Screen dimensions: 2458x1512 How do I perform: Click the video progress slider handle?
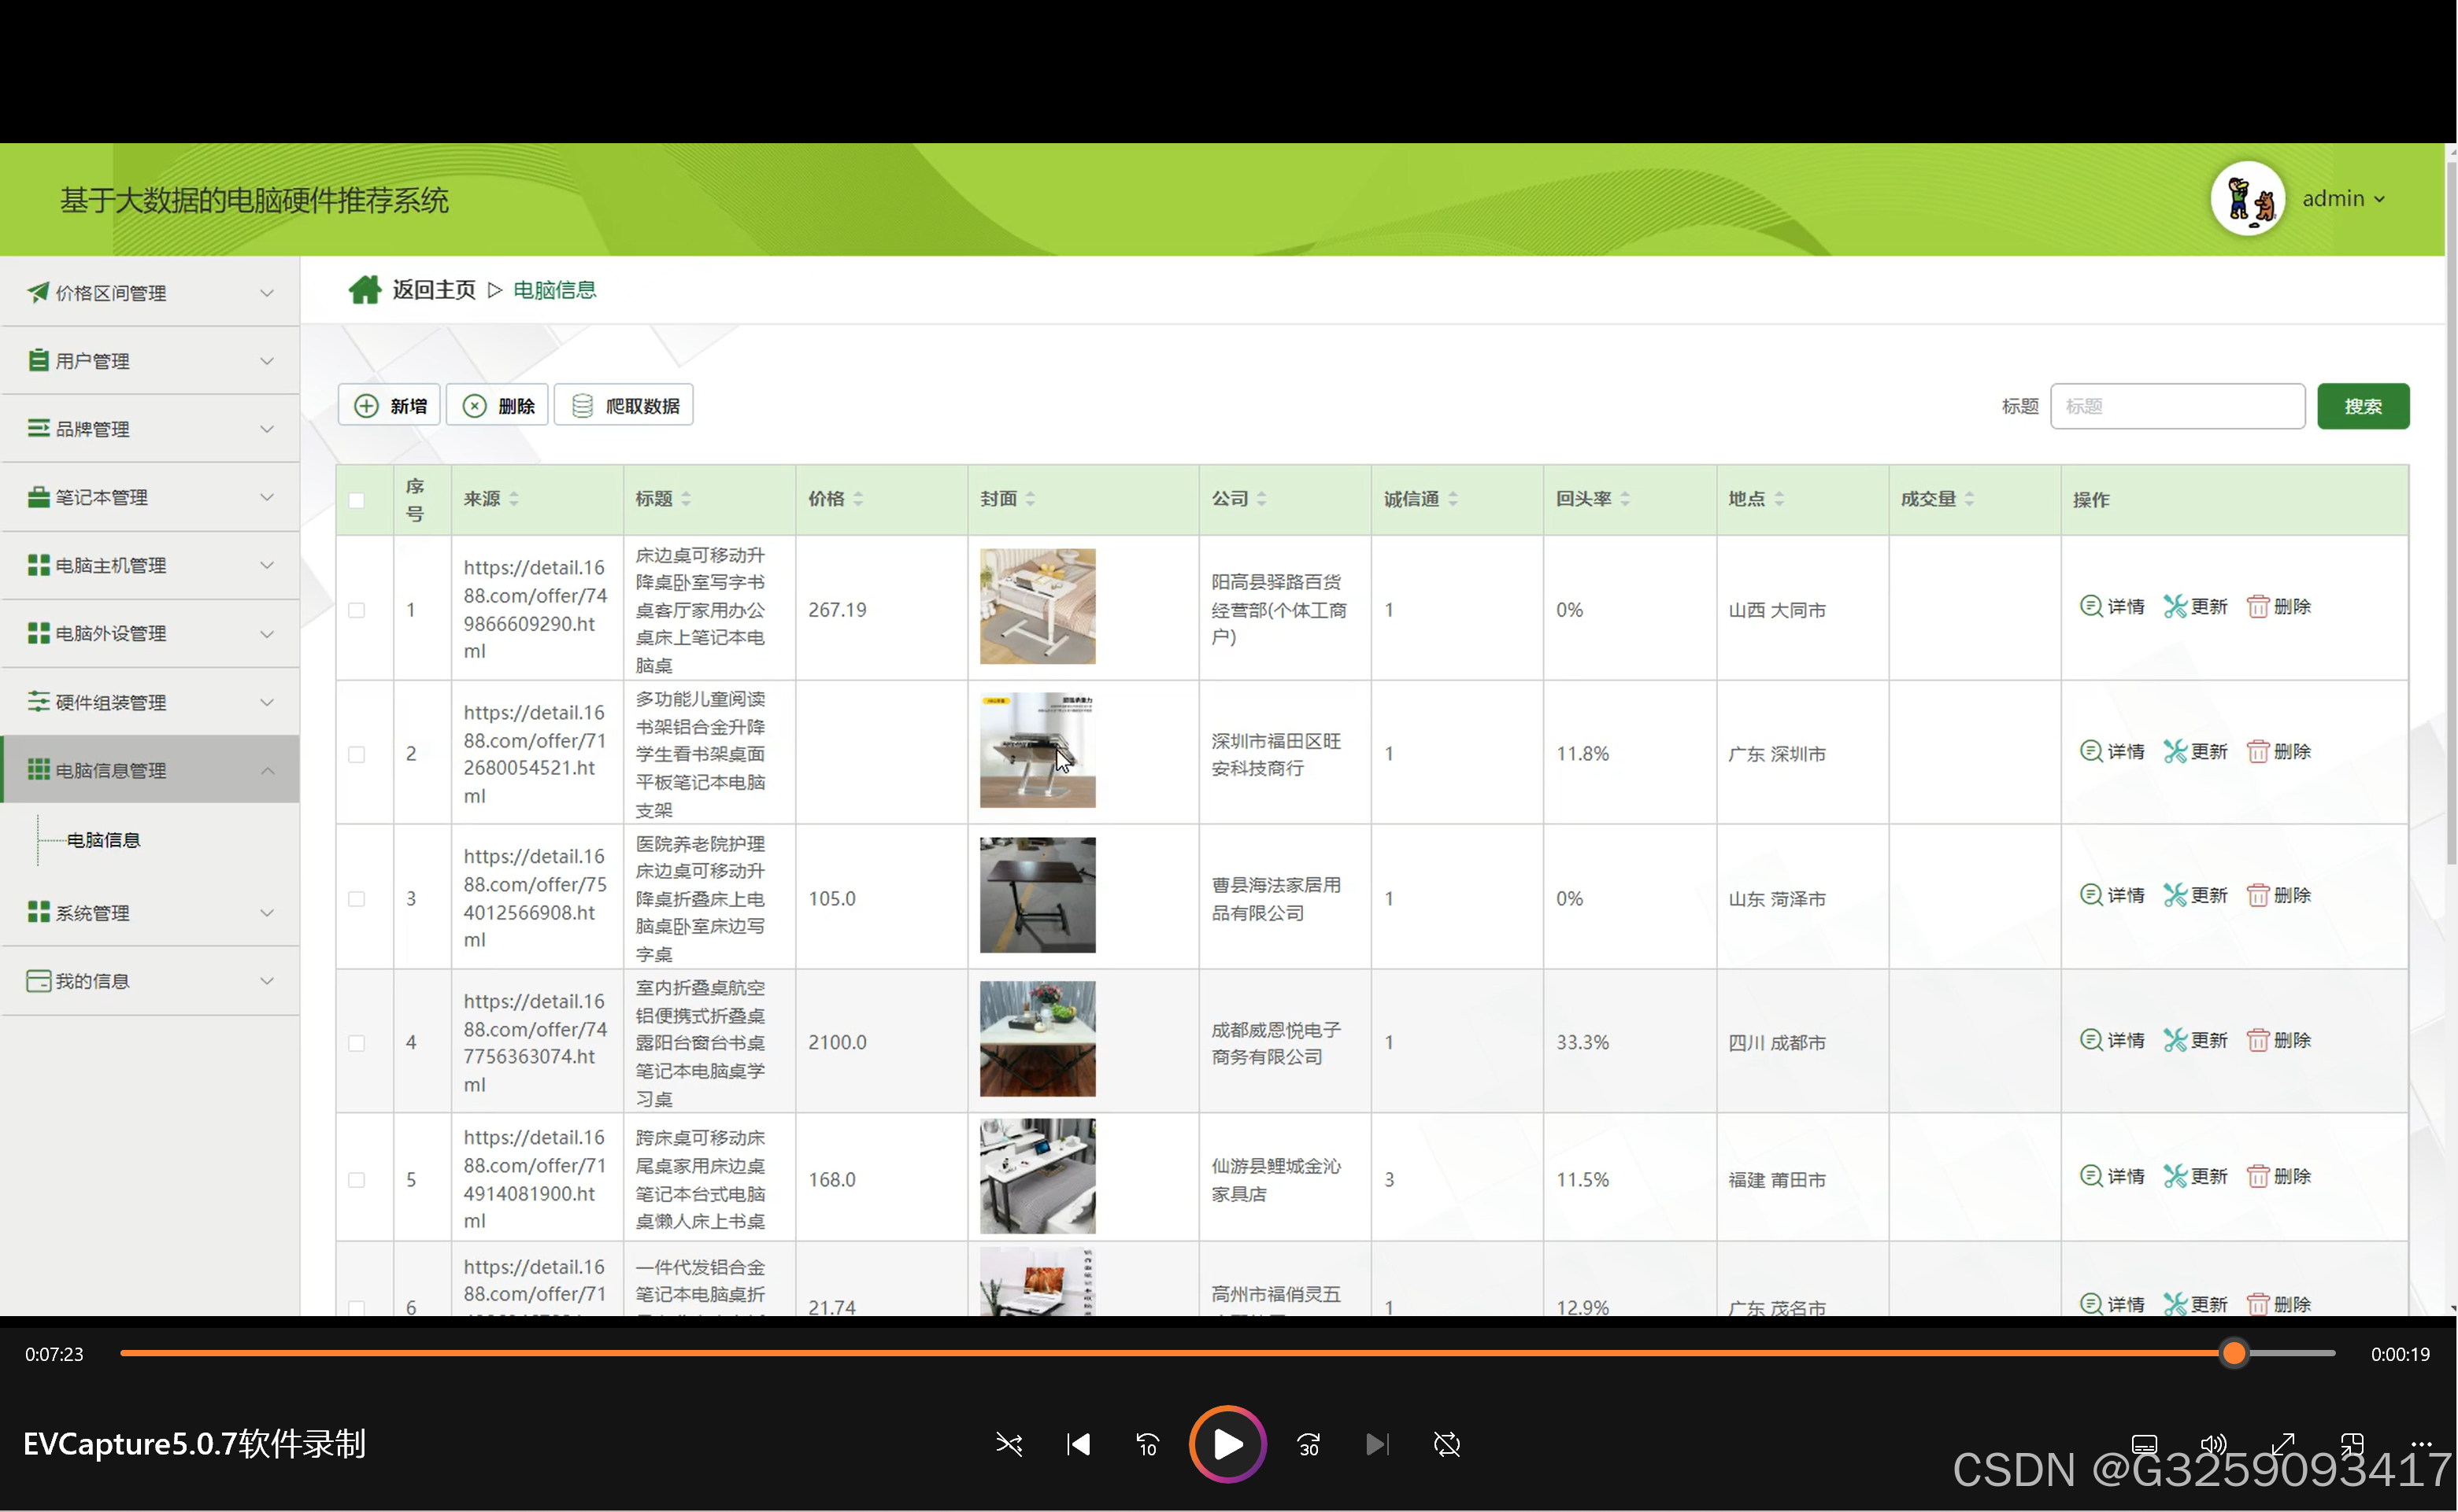pyautogui.click(x=2234, y=1353)
